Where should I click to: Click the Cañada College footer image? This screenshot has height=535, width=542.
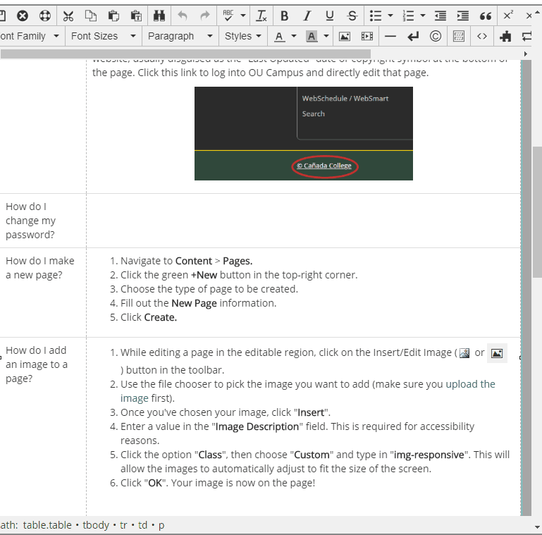pyautogui.click(x=304, y=133)
